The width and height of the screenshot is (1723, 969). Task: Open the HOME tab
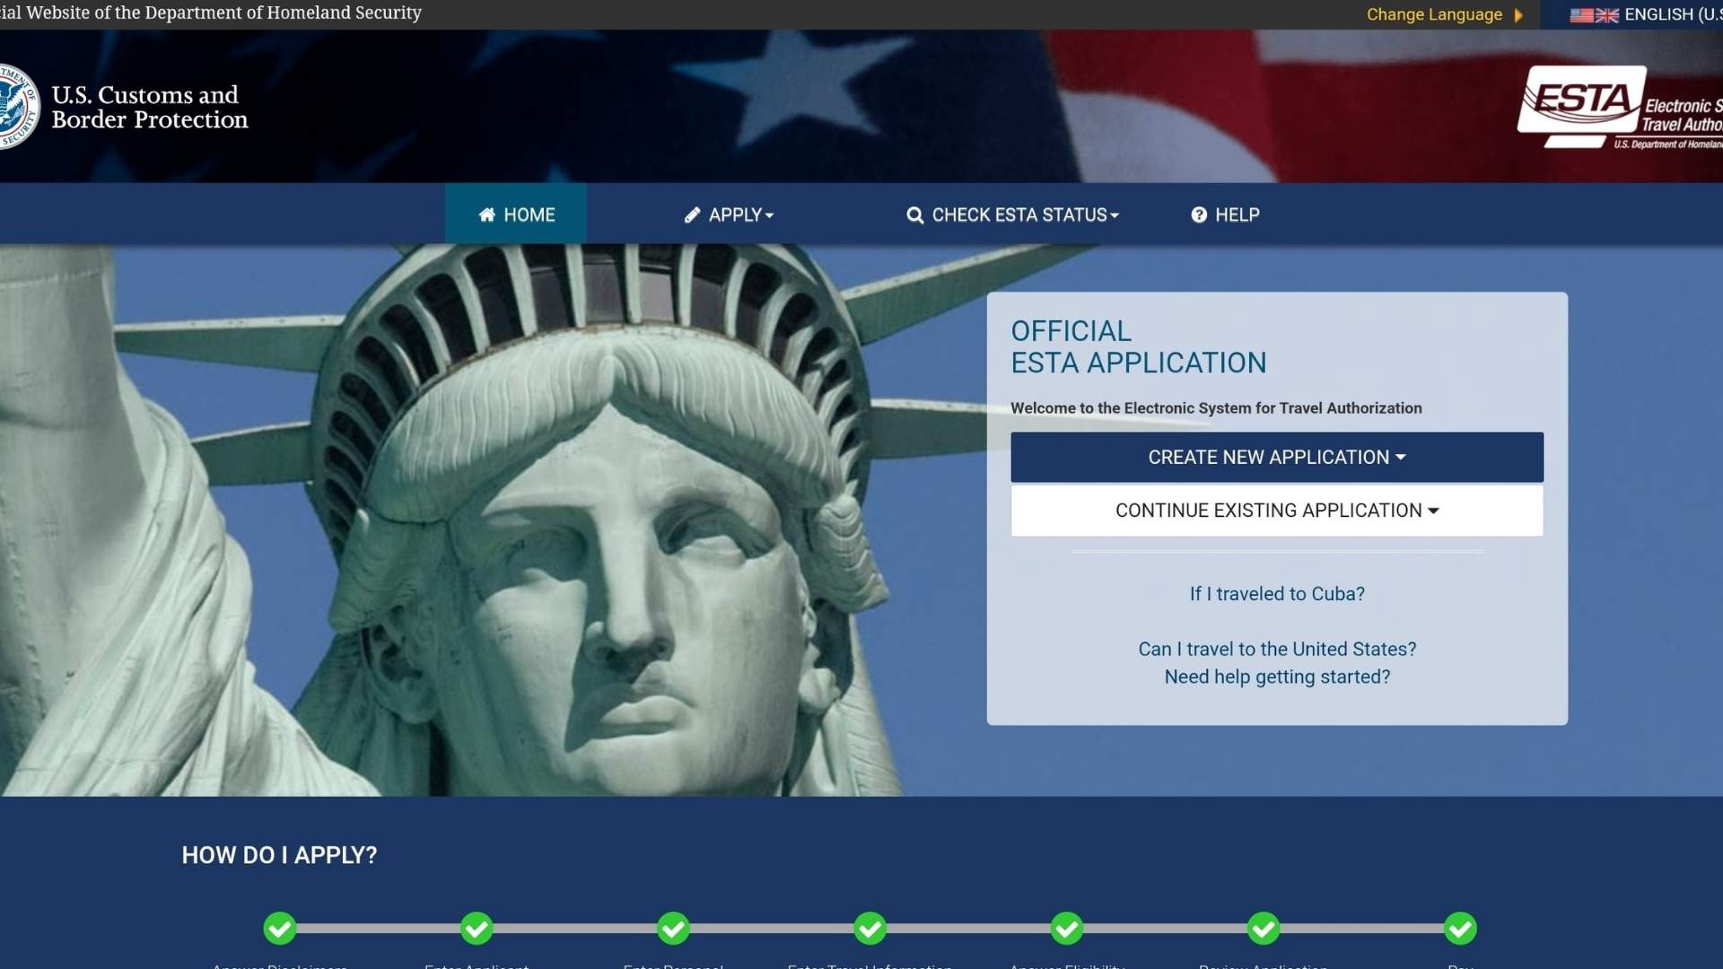[x=516, y=214]
